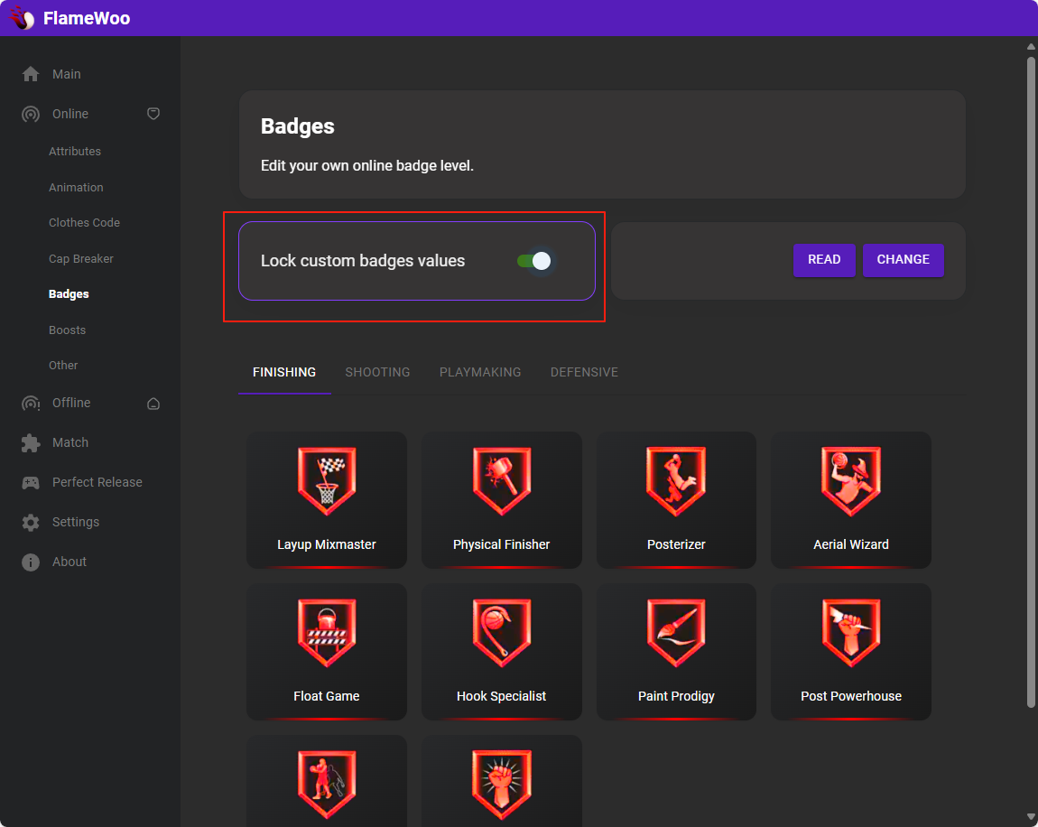Switch to the DEFENSIVE tab
The image size is (1038, 827).
click(x=584, y=373)
